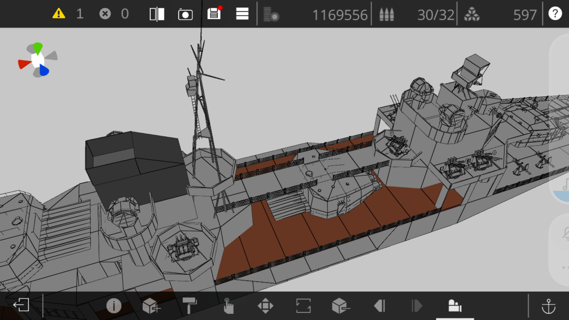Open help with the question mark icon
Screen dimensions: 569x320
[555, 14]
